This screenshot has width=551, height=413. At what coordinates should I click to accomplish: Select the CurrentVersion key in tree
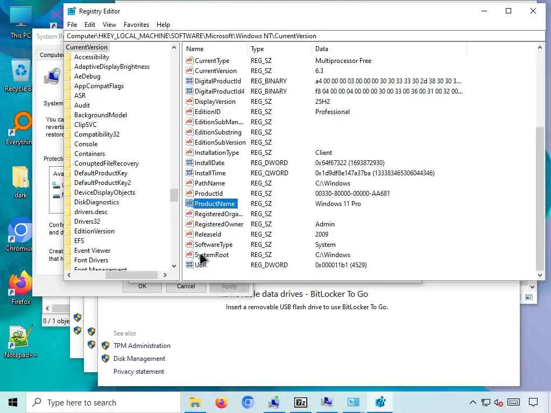click(x=87, y=47)
